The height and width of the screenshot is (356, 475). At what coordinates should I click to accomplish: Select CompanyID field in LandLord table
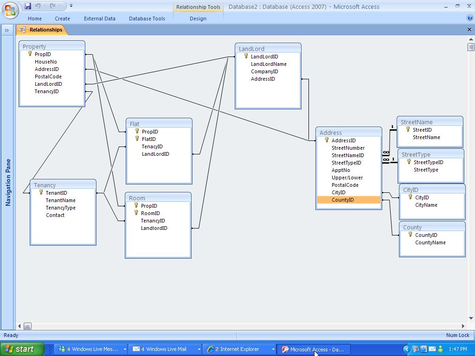264,71
